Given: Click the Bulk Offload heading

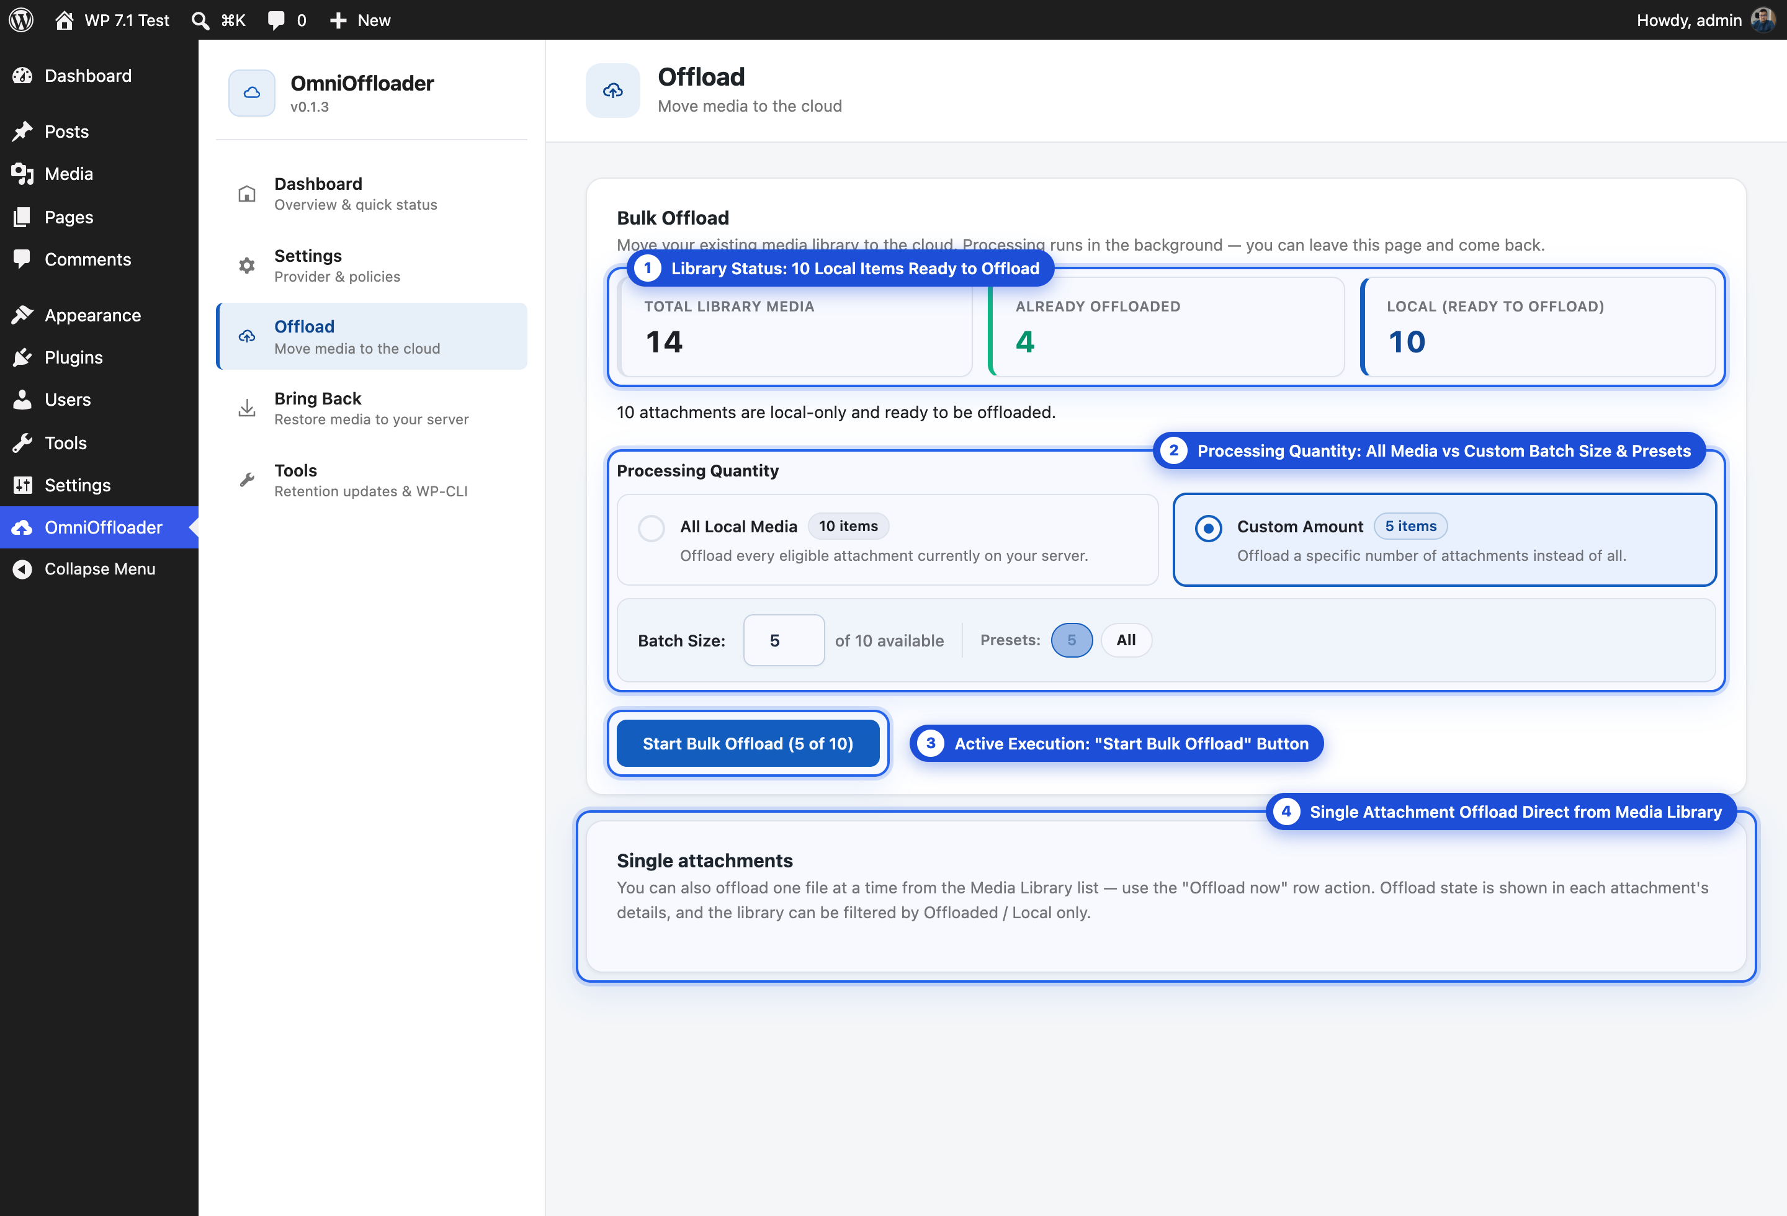Looking at the screenshot, I should point(673,218).
